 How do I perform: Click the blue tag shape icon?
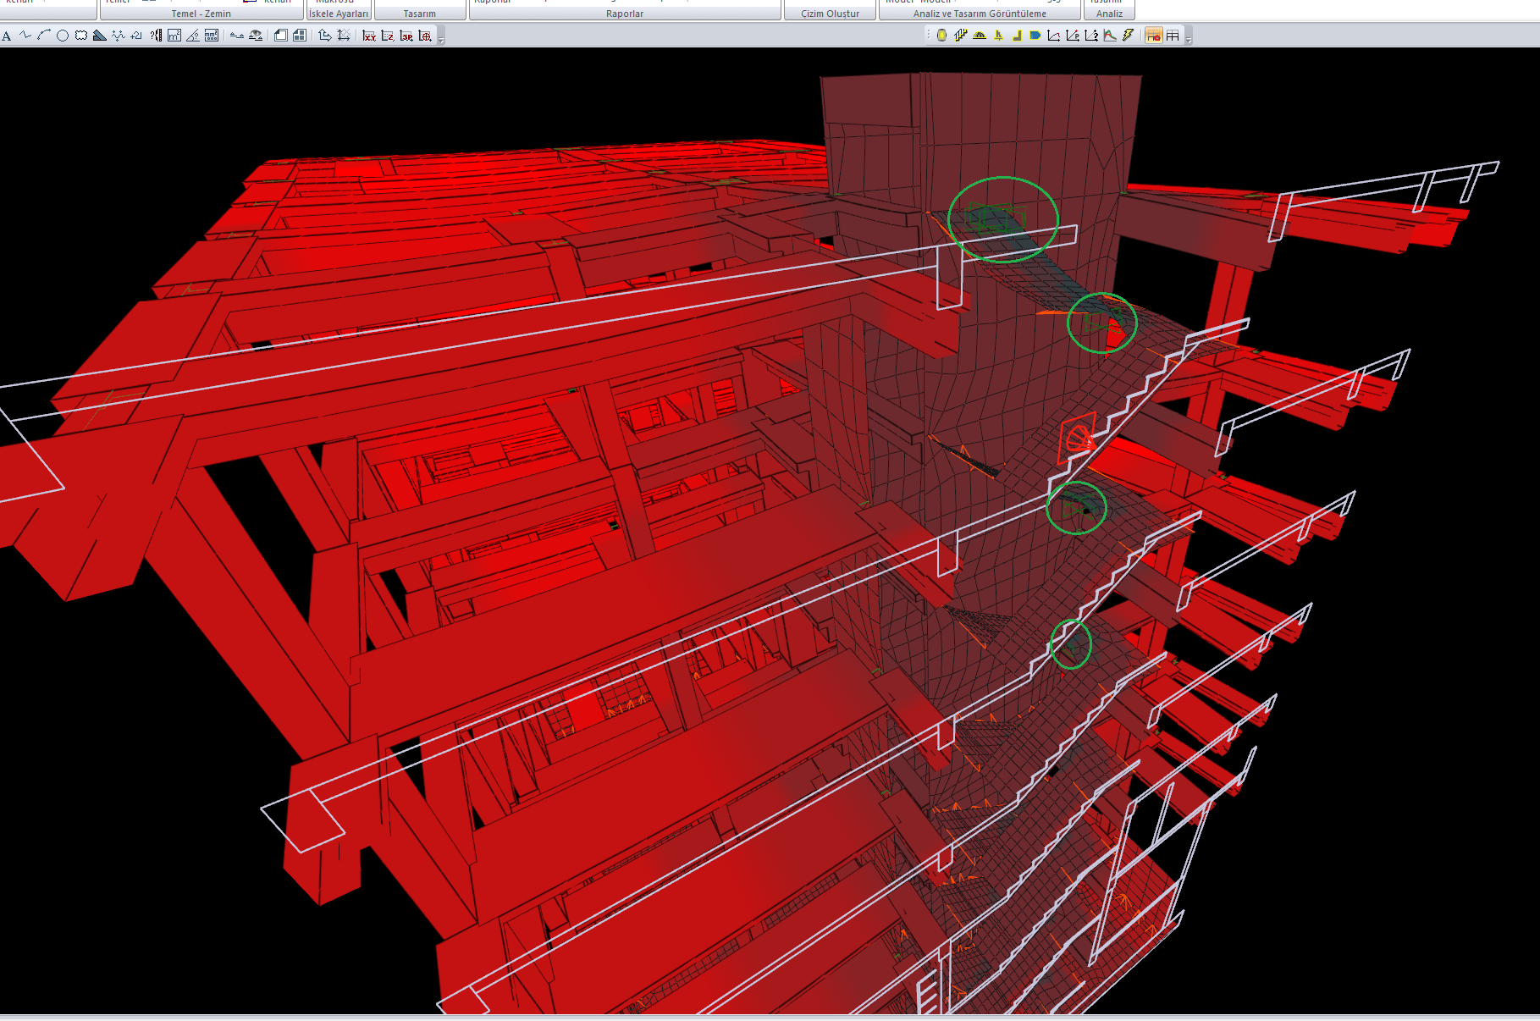[1035, 36]
